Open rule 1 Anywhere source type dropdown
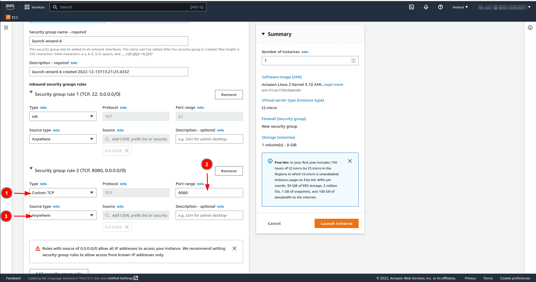 point(63,139)
